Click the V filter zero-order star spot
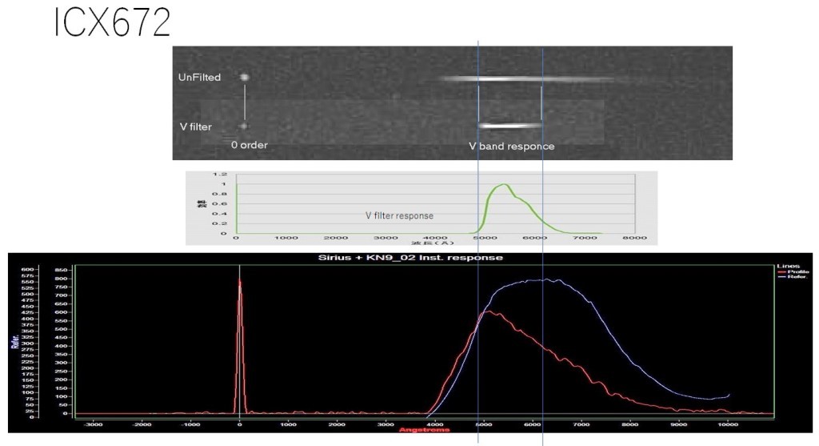The height and width of the screenshot is (446, 819). (244, 127)
